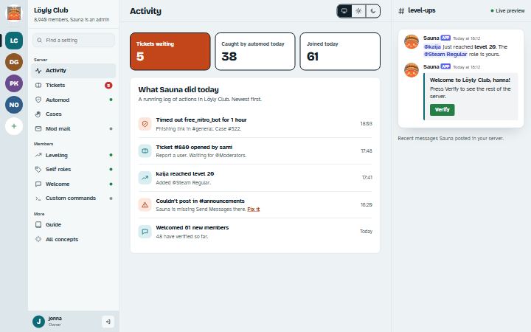Click the shield icon beside the free_nitro_bot timeout entry
This screenshot has width=531, height=332.
point(145,124)
